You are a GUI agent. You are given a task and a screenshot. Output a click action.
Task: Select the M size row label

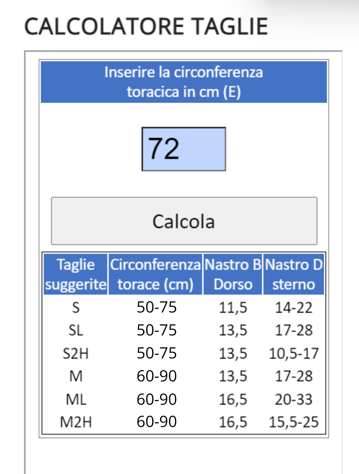(76, 376)
